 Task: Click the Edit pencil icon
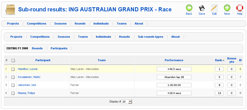[214, 8]
